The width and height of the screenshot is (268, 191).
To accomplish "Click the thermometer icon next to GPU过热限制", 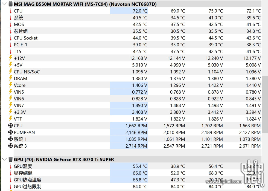I will 11,187.
